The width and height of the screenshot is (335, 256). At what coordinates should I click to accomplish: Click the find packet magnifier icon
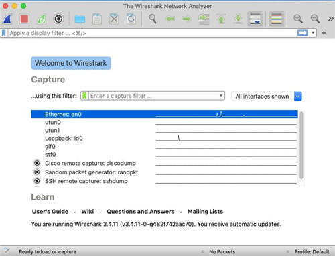click(153, 19)
